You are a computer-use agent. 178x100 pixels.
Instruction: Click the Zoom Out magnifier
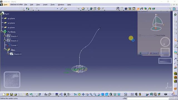95,94
